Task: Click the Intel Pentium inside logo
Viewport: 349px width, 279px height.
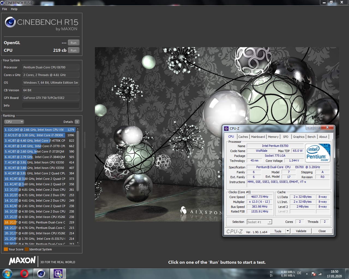Action: click(318, 153)
